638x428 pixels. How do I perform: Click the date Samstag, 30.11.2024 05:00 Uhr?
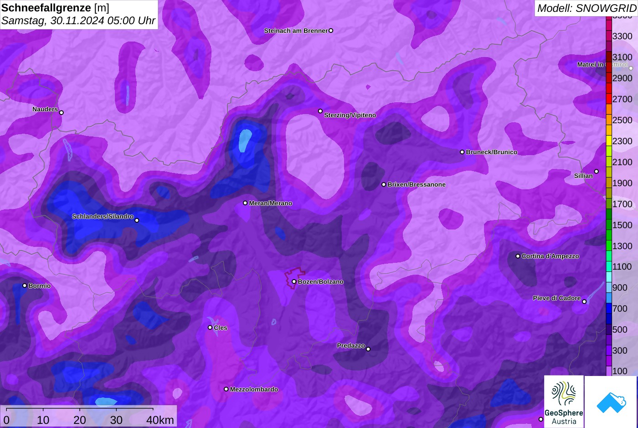click(78, 21)
